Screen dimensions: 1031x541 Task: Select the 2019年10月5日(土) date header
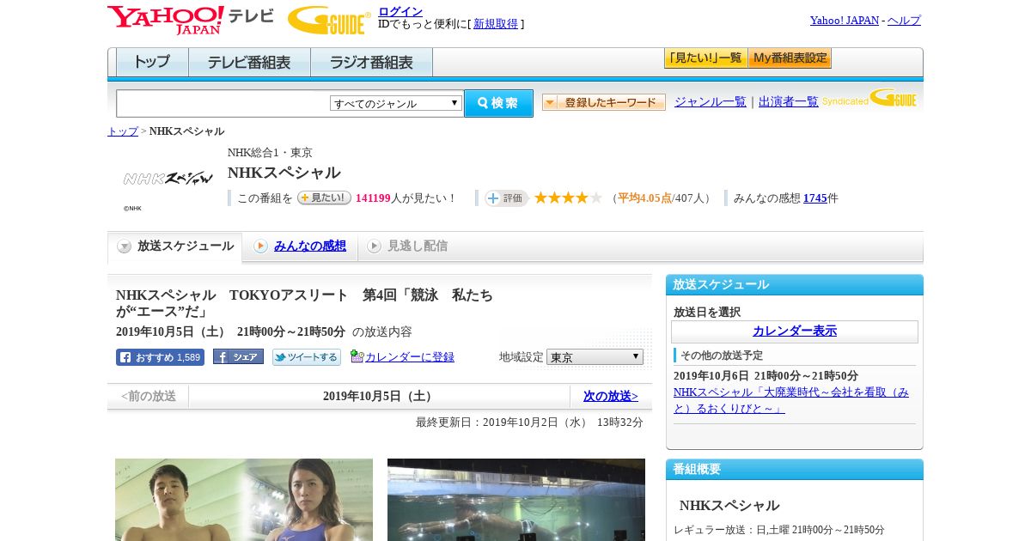click(379, 396)
